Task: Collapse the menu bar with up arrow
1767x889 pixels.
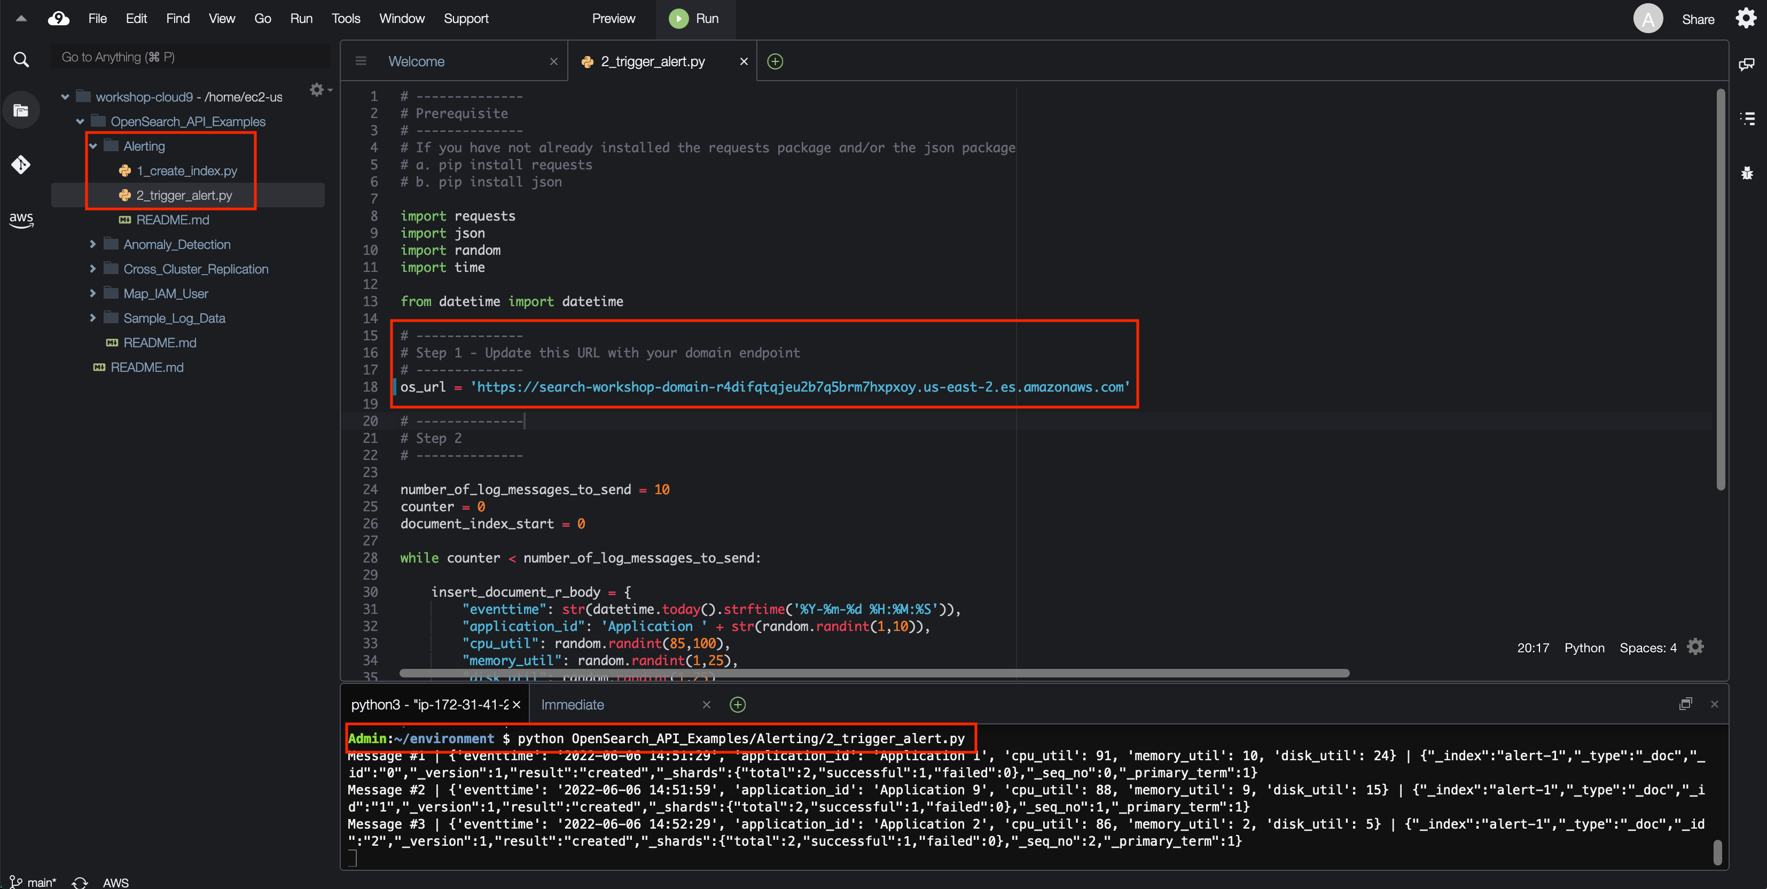Action: point(21,19)
